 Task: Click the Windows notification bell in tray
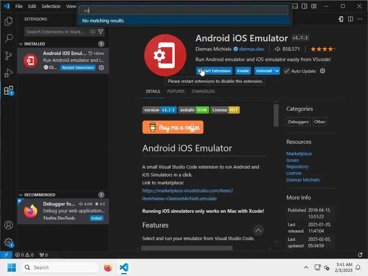pos(358,267)
